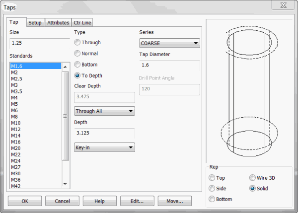Select M10 in Standards list
298x213 pixels.
(x=36, y=123)
